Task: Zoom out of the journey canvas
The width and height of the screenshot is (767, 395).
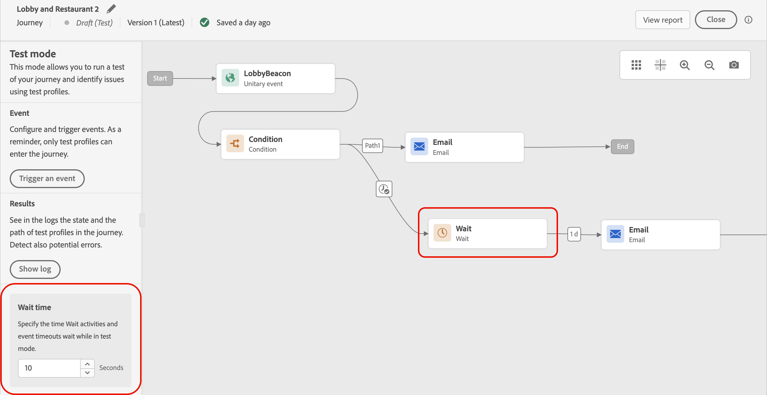Action: [x=709, y=65]
